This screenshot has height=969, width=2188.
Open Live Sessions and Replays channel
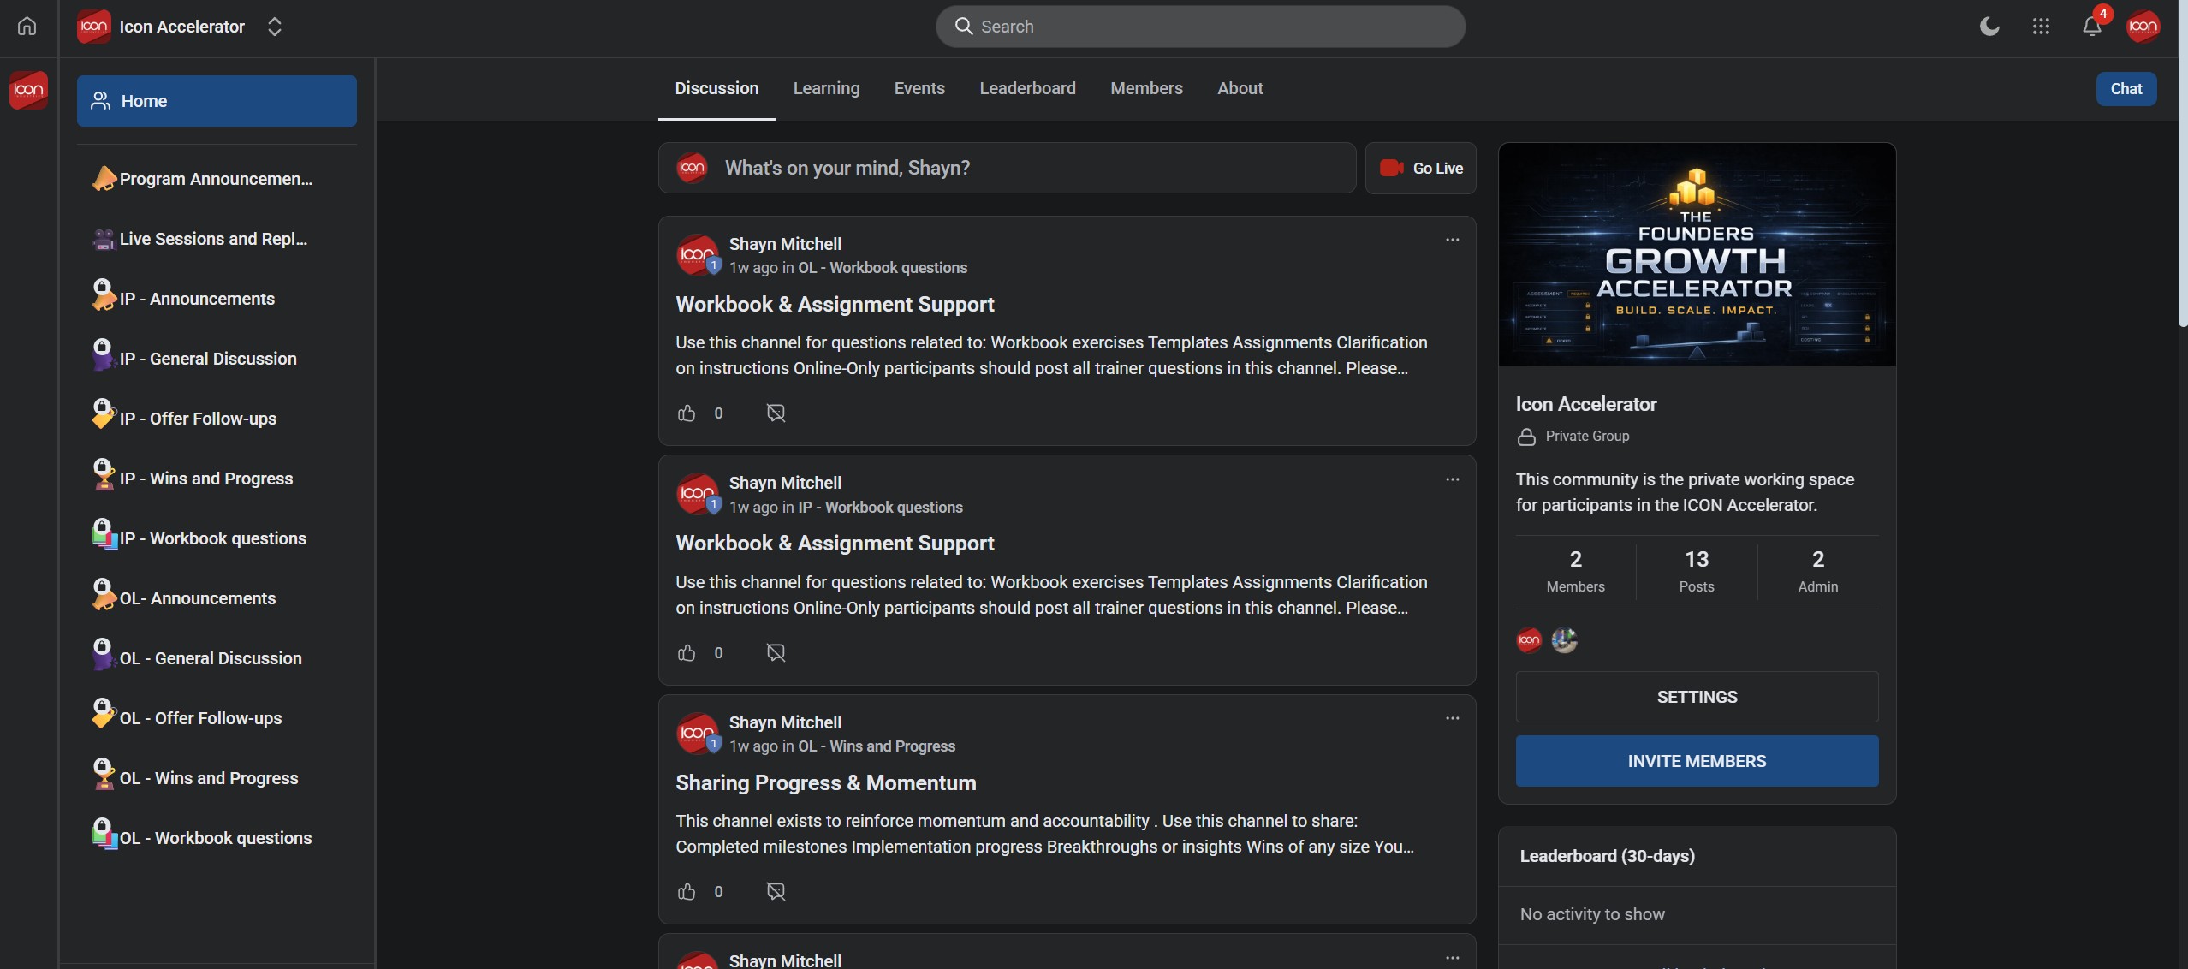click(x=212, y=239)
